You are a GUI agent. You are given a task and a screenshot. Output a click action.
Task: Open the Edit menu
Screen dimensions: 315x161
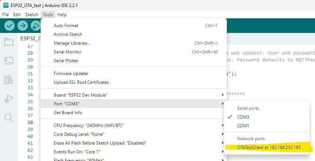pyautogui.click(x=17, y=15)
